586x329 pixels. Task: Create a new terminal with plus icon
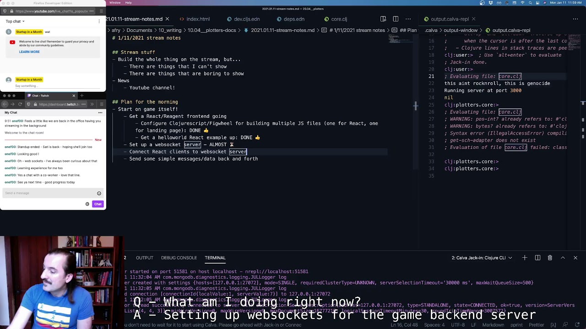pyautogui.click(x=525, y=258)
